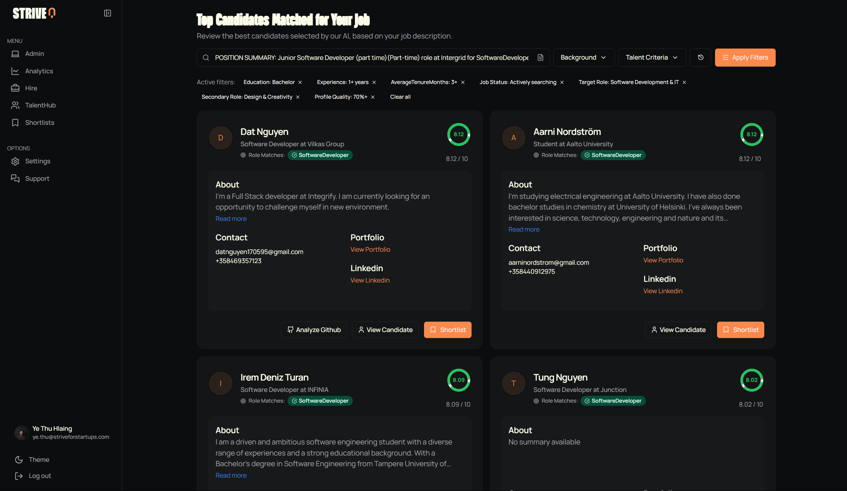Toggle the Theme moon option

pyautogui.click(x=32, y=460)
